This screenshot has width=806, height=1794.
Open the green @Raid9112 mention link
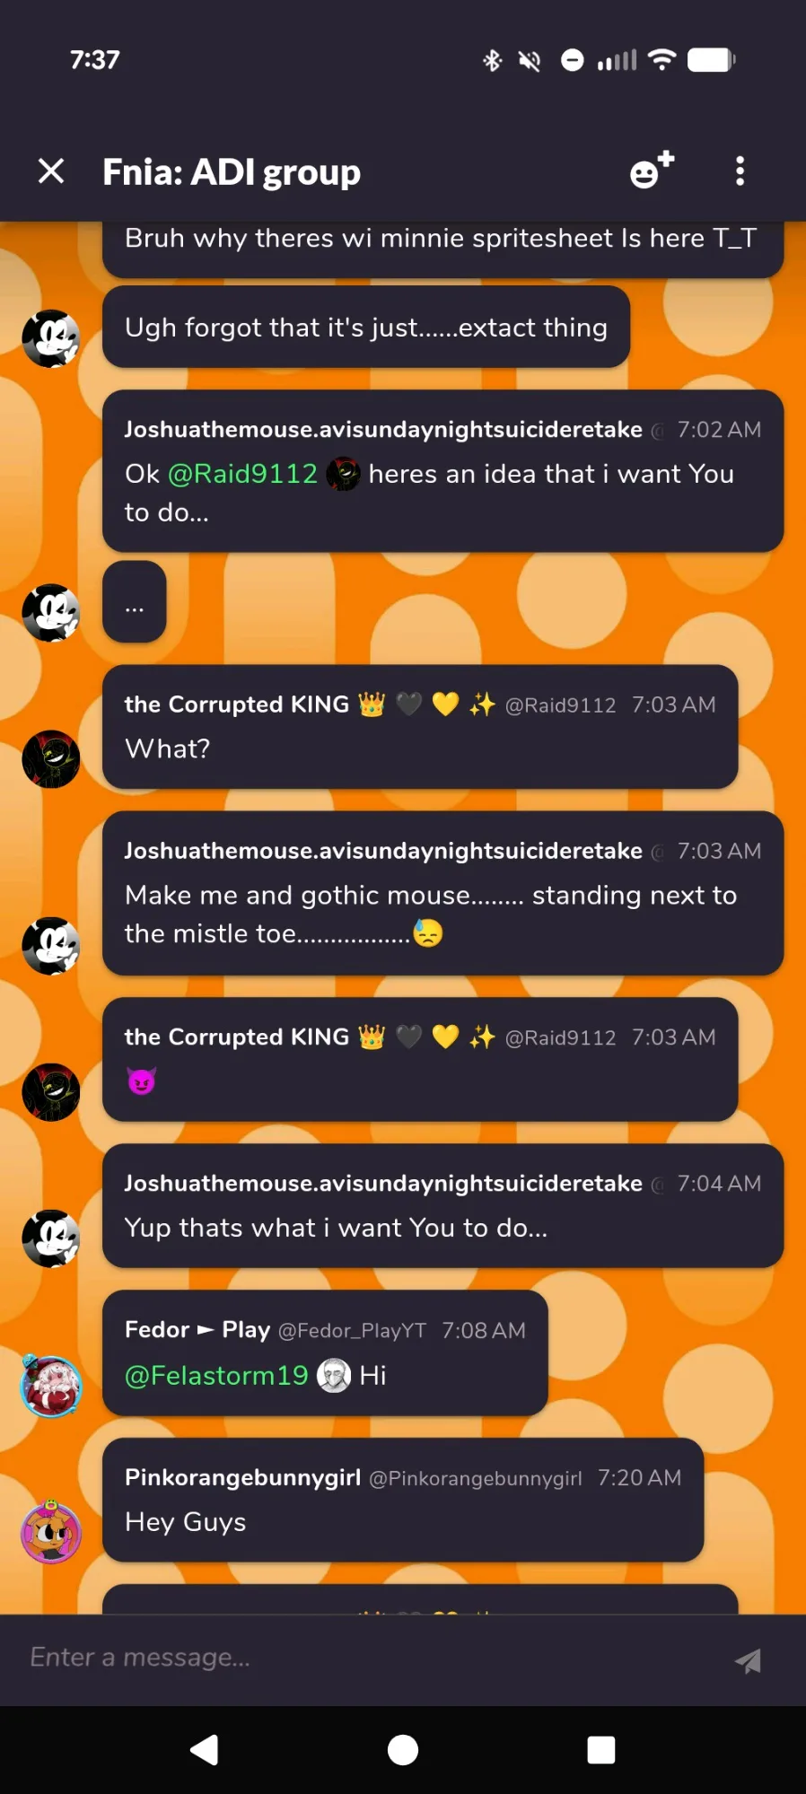click(242, 474)
